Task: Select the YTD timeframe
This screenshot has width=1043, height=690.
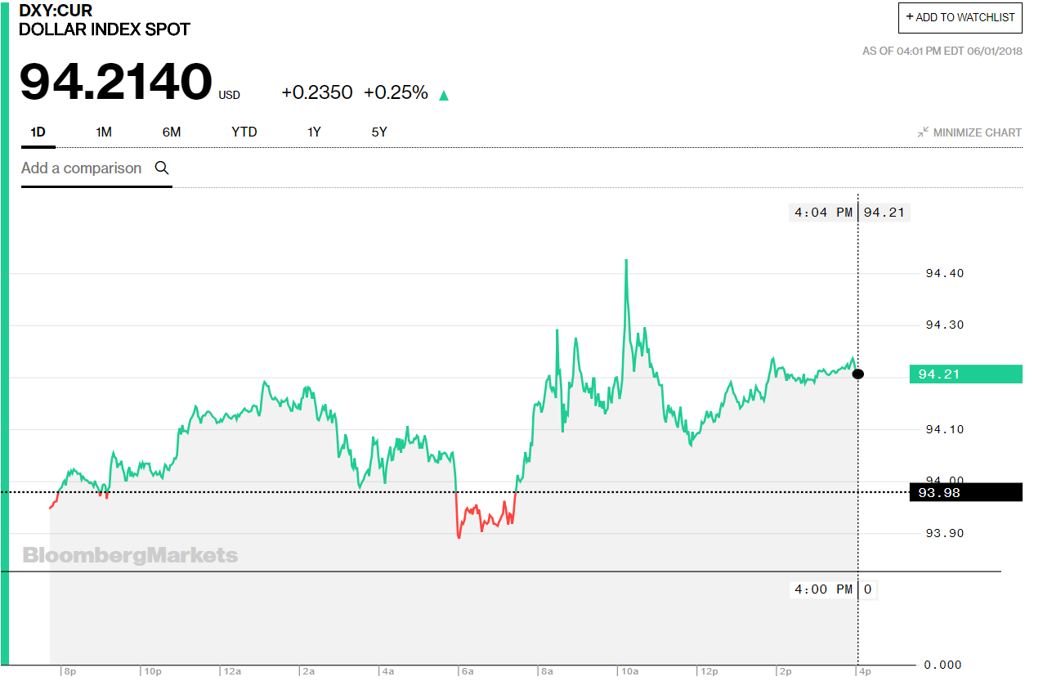Action: (243, 132)
